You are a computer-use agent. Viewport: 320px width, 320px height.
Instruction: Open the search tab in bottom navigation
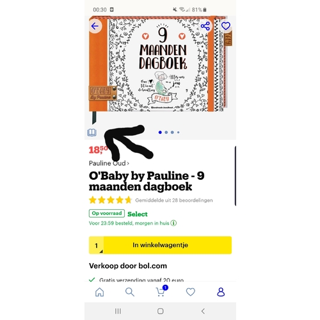click(130, 292)
